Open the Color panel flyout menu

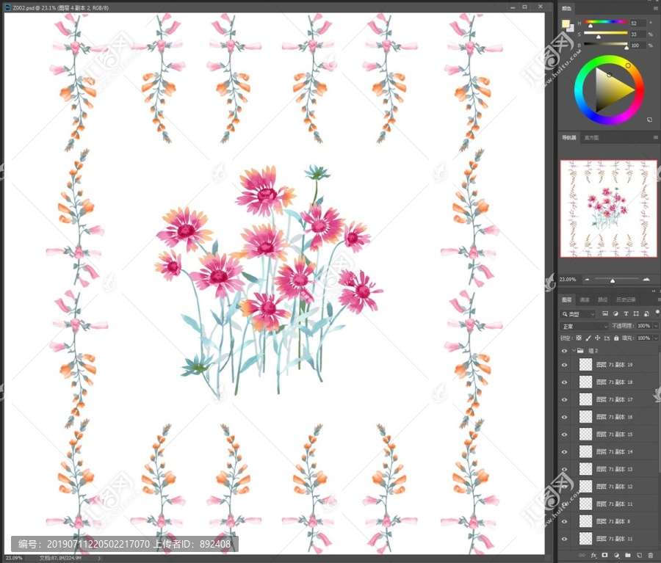657,8
